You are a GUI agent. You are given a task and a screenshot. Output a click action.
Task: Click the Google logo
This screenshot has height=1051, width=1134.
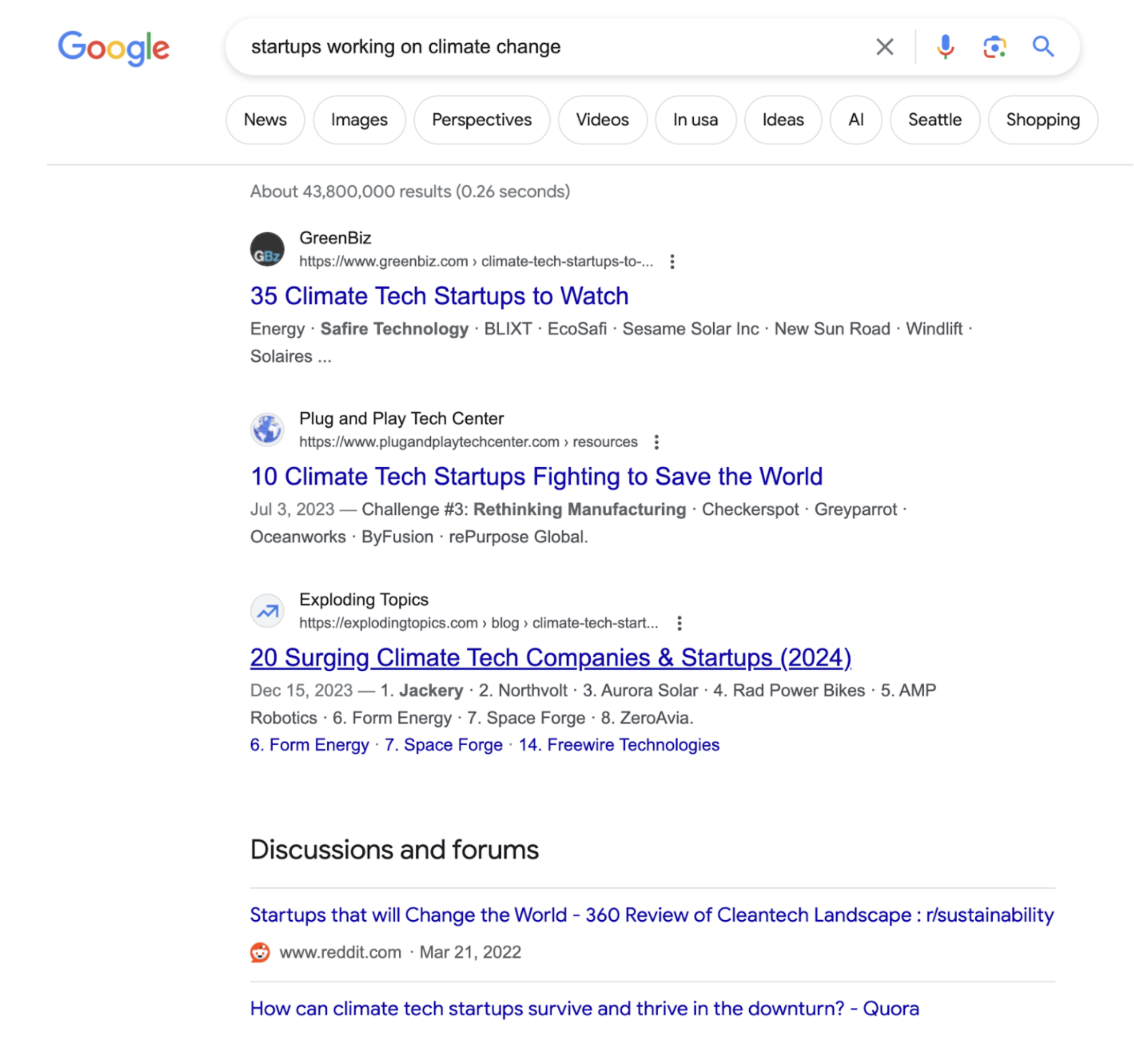114,48
